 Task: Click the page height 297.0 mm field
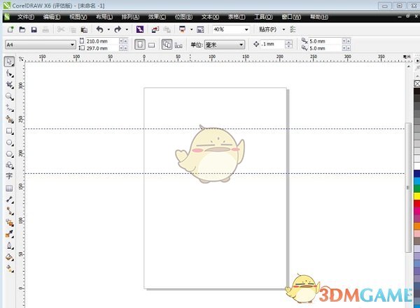[101, 48]
